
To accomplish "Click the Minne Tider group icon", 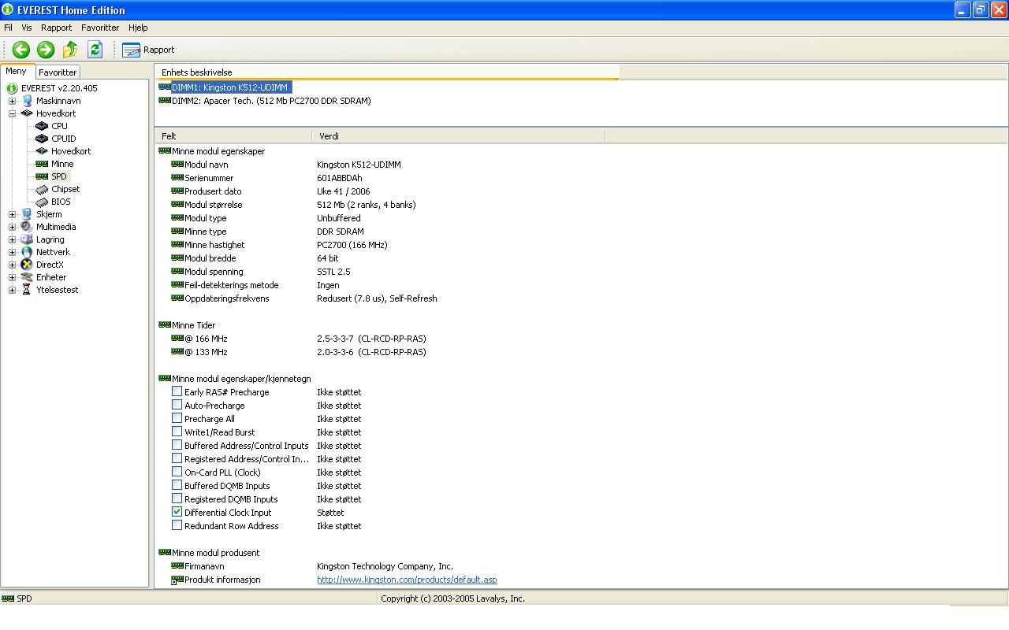I will click(x=165, y=325).
